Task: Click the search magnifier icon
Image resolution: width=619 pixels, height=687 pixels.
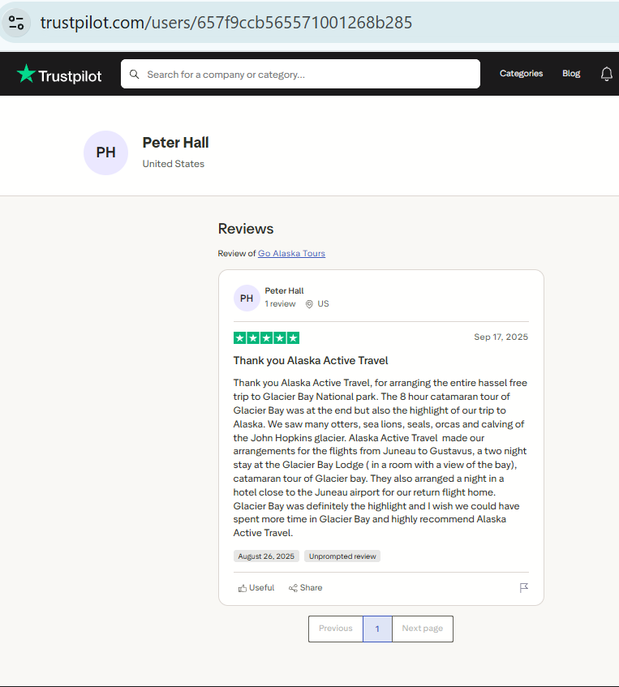Action: point(134,75)
